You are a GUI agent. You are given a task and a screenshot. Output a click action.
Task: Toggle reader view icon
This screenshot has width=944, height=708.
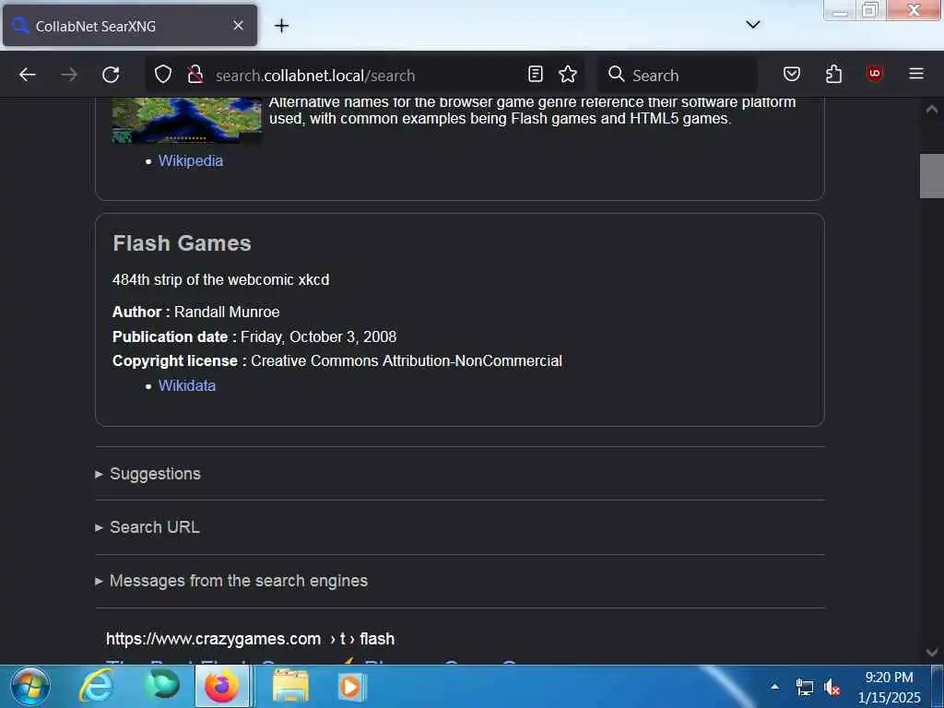536,74
